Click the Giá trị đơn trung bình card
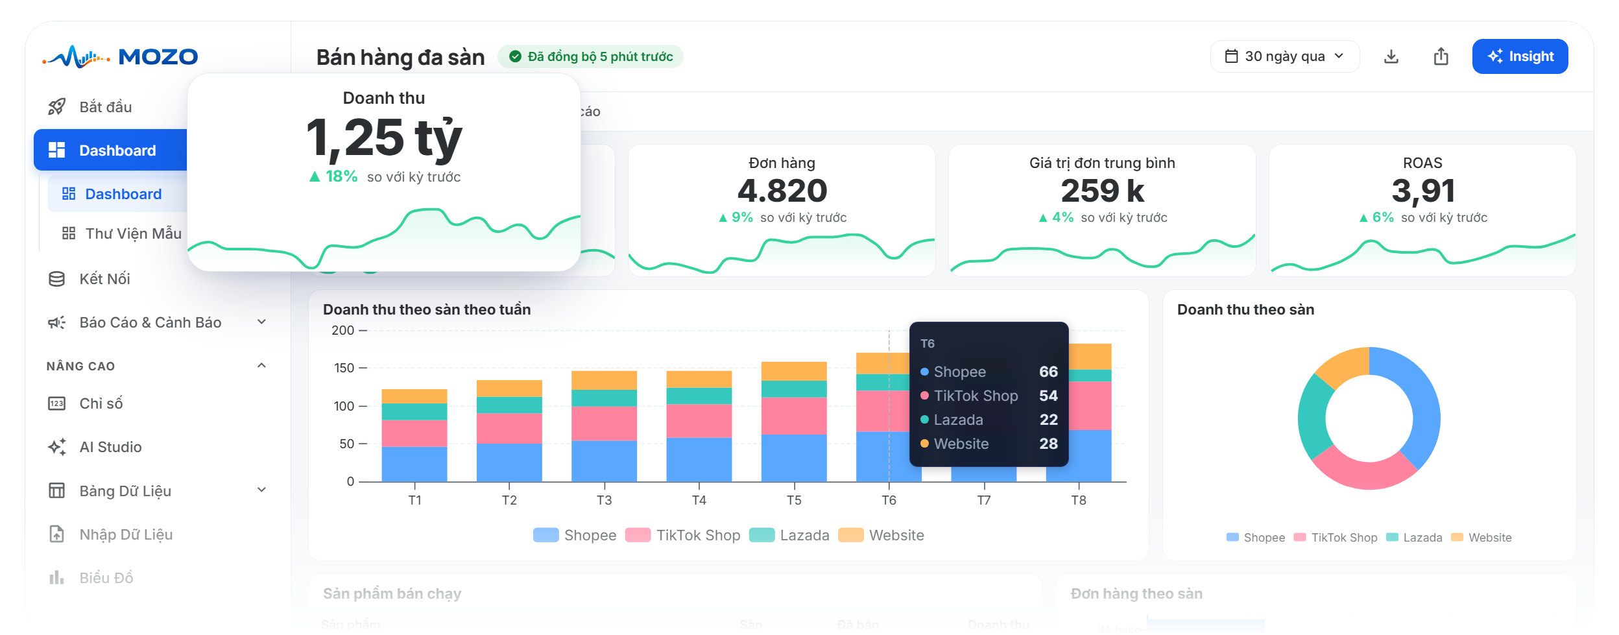 [x=1102, y=211]
